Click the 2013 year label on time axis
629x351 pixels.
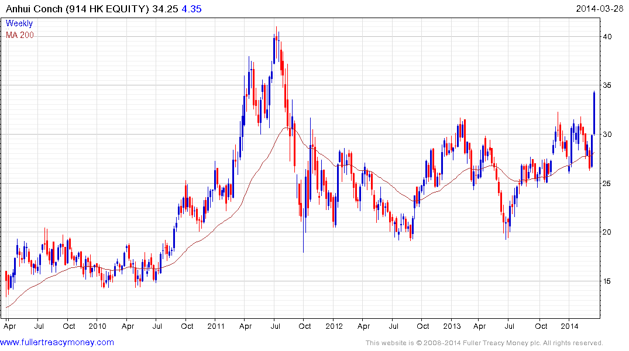[x=452, y=326]
